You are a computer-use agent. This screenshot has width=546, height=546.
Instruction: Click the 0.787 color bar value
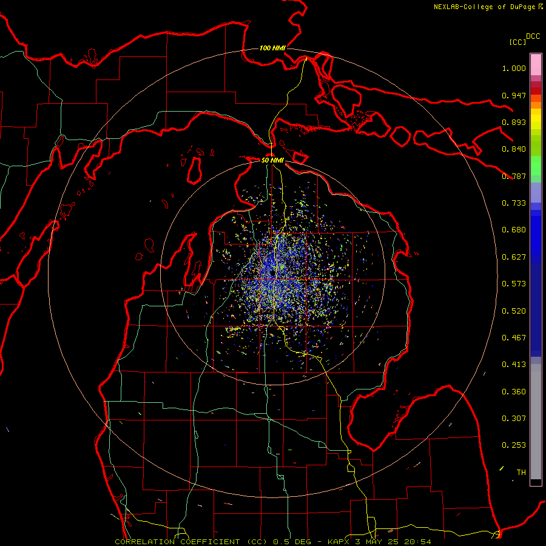click(x=514, y=176)
